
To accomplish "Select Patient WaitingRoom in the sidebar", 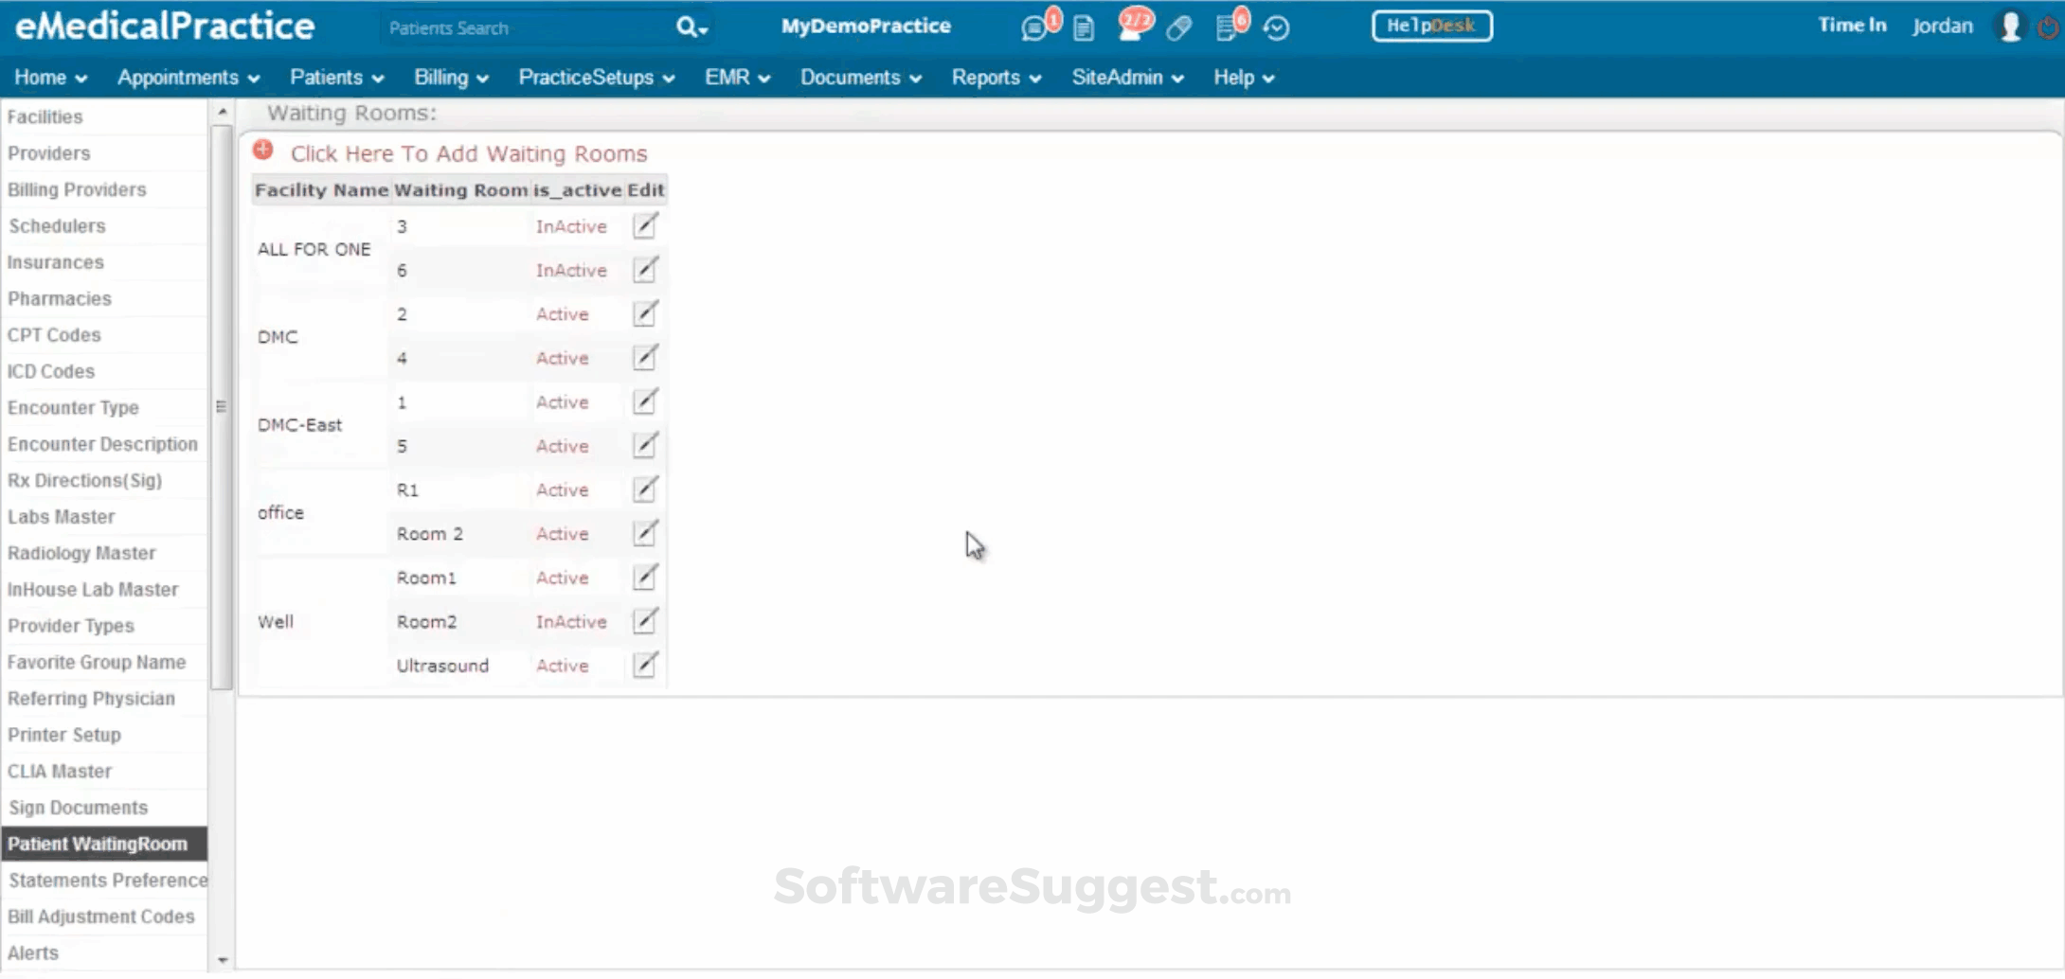I will tap(98, 844).
